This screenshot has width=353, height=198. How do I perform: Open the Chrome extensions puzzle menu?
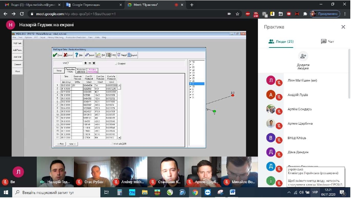tap(305, 14)
